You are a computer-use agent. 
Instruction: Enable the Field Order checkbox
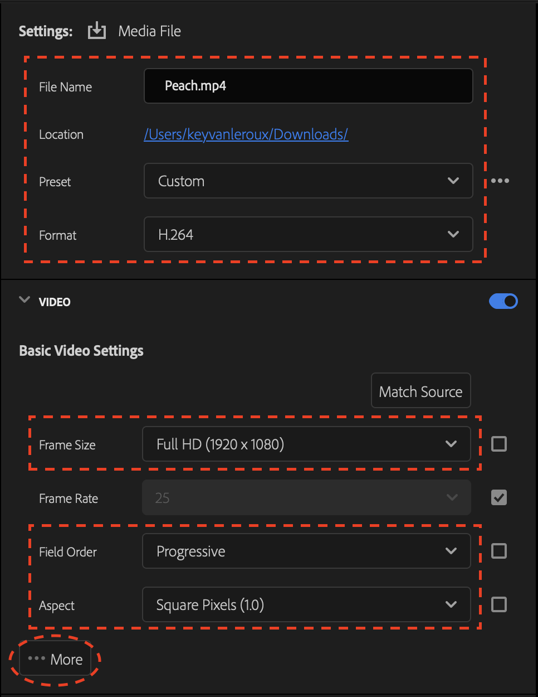click(x=498, y=551)
